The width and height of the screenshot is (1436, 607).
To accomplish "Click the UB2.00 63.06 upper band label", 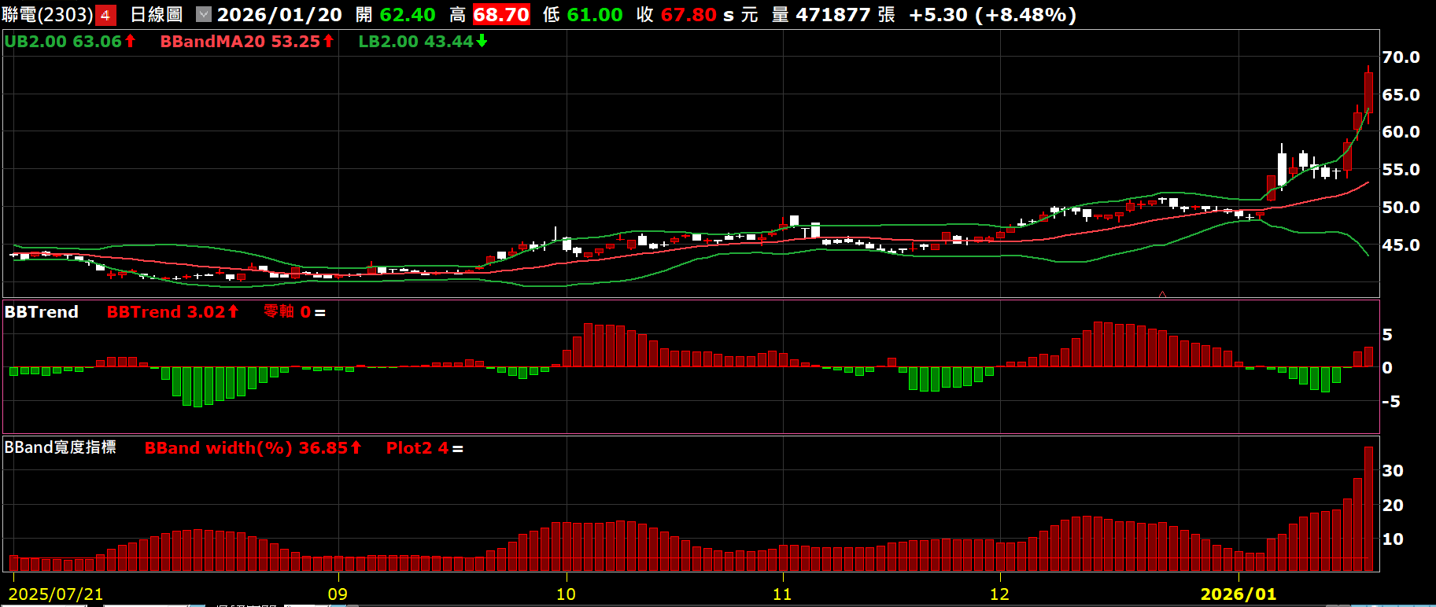I will (63, 42).
